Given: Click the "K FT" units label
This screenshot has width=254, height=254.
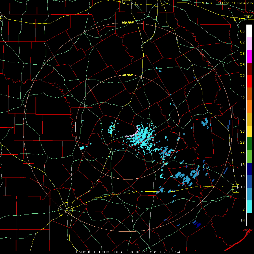Looking at the screenshot, I should click(x=239, y=19).
